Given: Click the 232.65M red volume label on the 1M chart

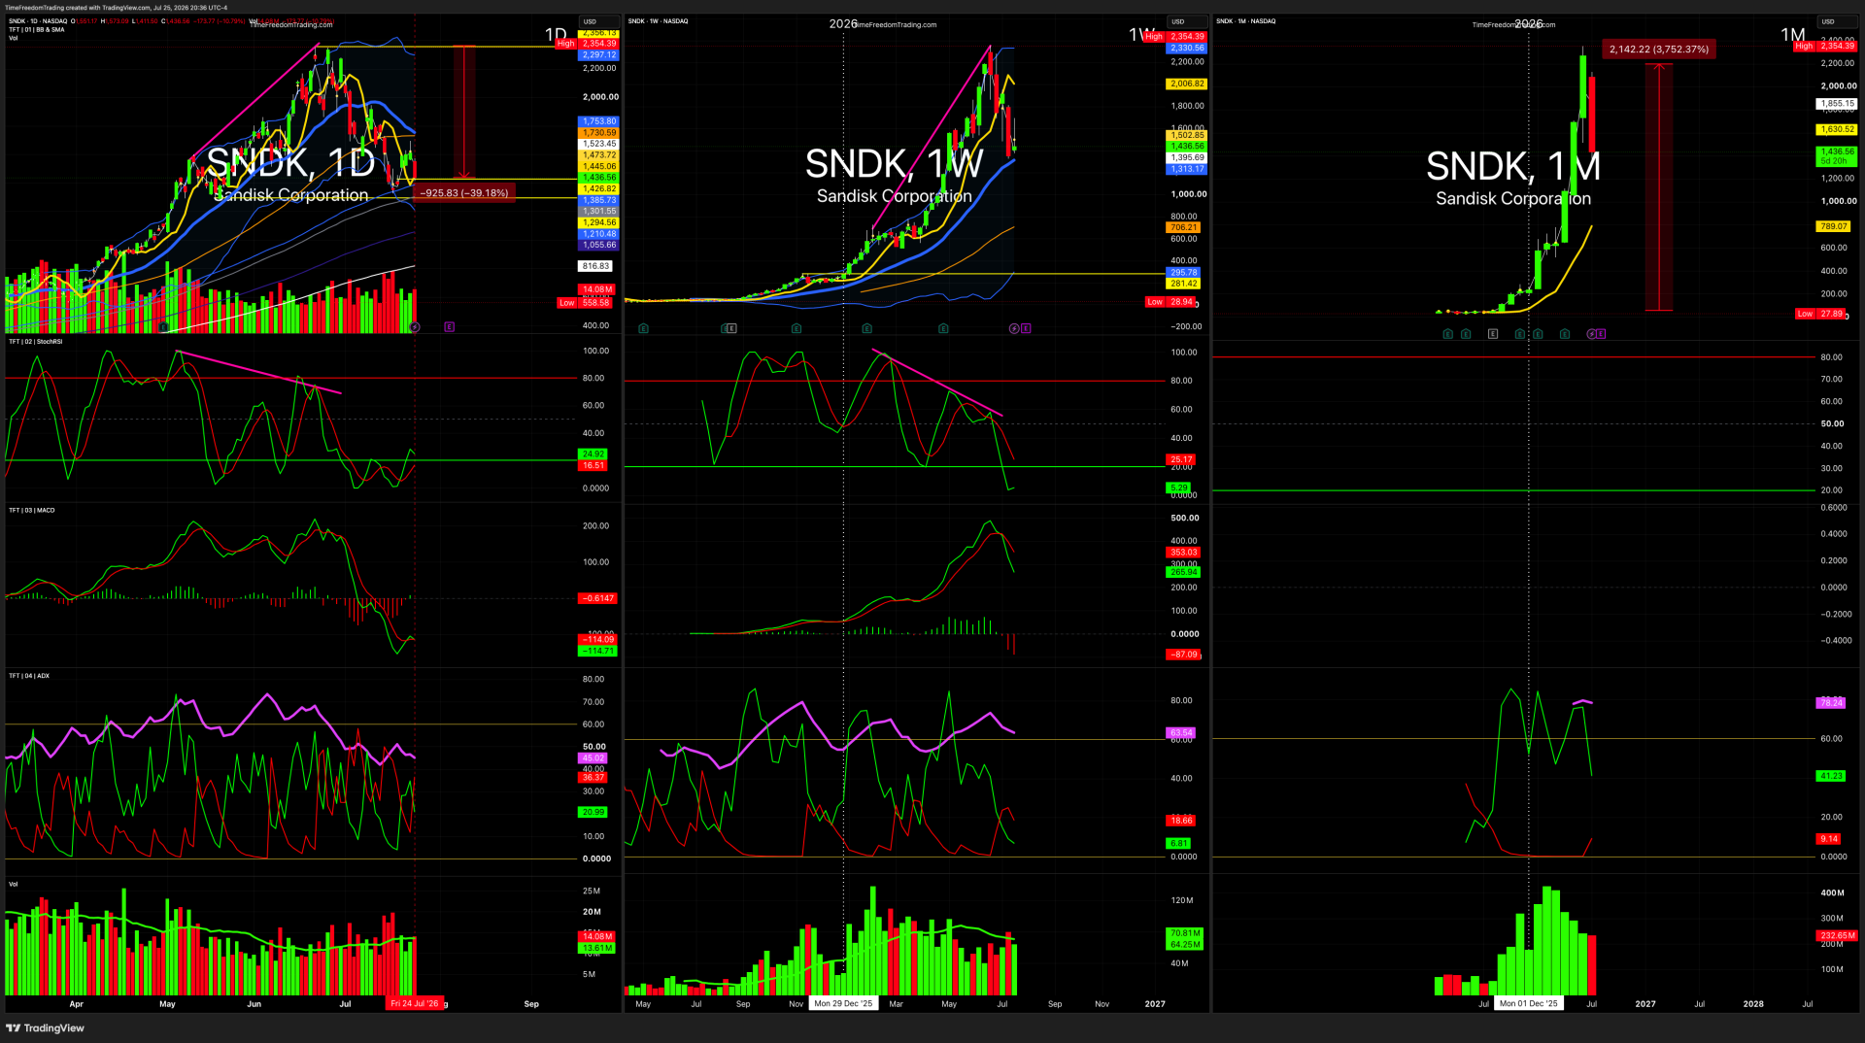Looking at the screenshot, I should [1837, 936].
